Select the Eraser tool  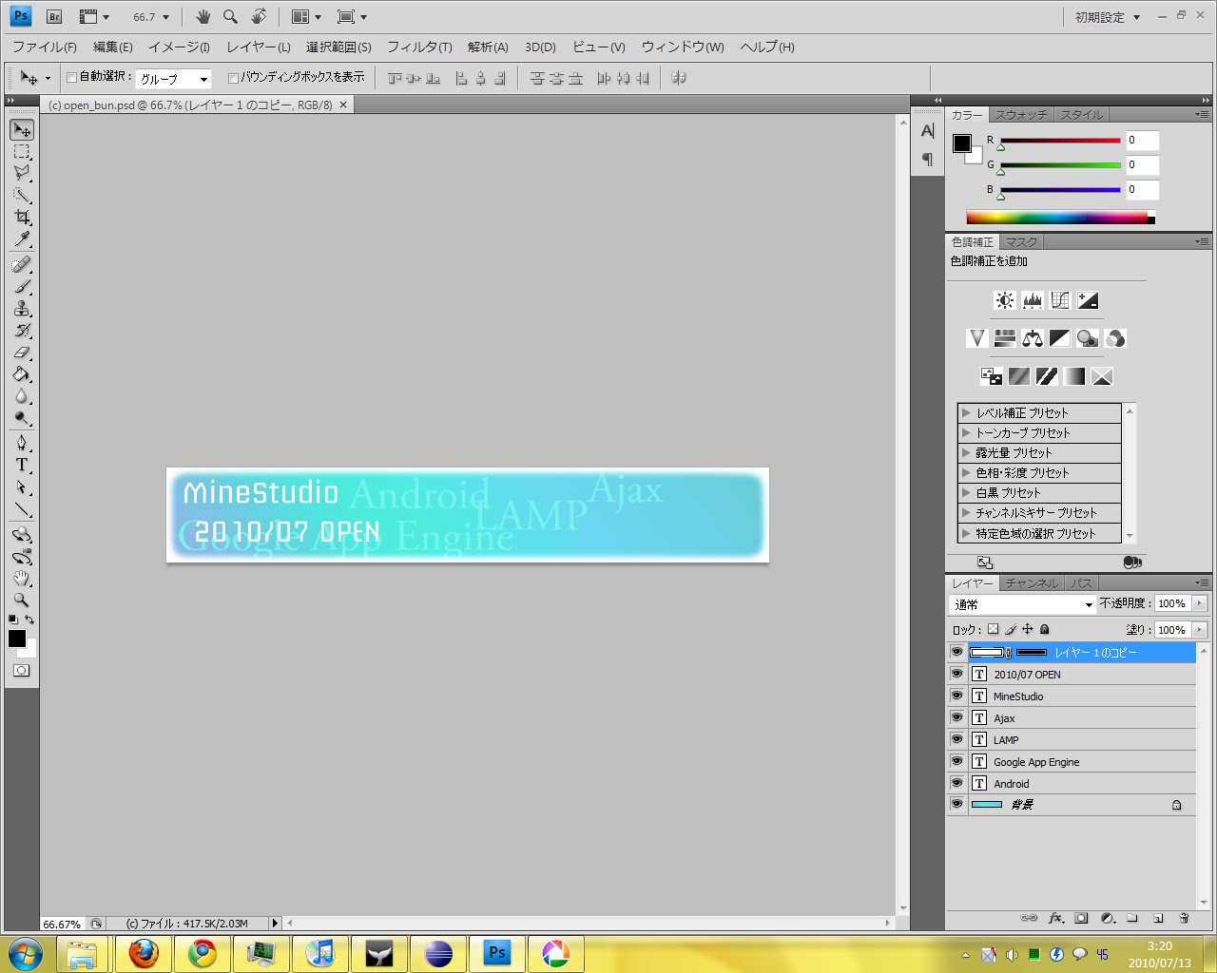coord(22,353)
